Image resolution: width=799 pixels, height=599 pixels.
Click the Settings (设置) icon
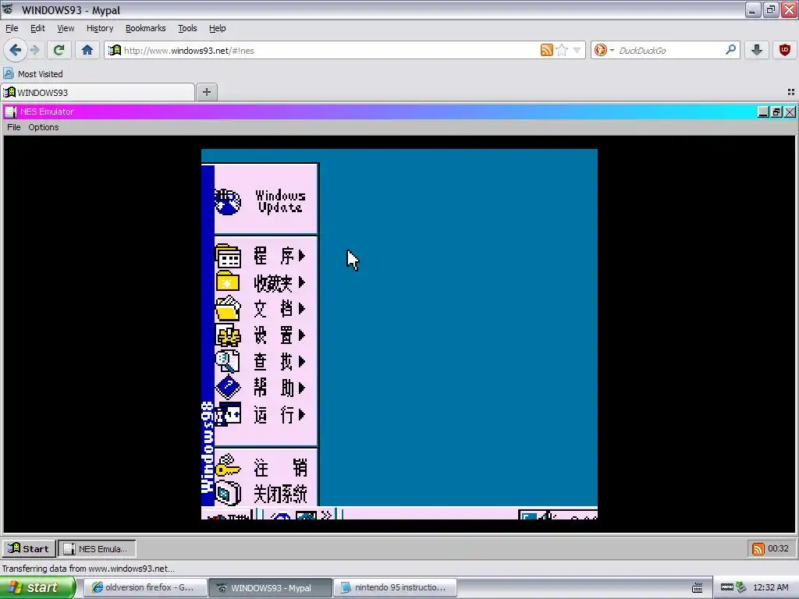[x=228, y=335]
